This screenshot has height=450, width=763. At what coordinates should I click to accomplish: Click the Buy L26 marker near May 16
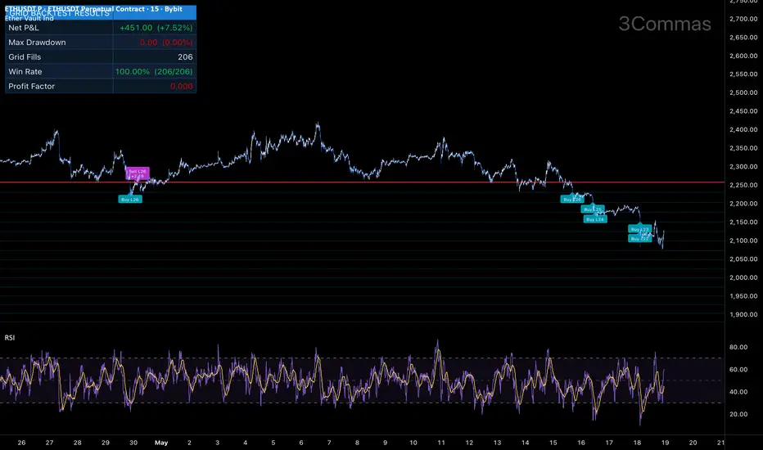(x=572, y=199)
